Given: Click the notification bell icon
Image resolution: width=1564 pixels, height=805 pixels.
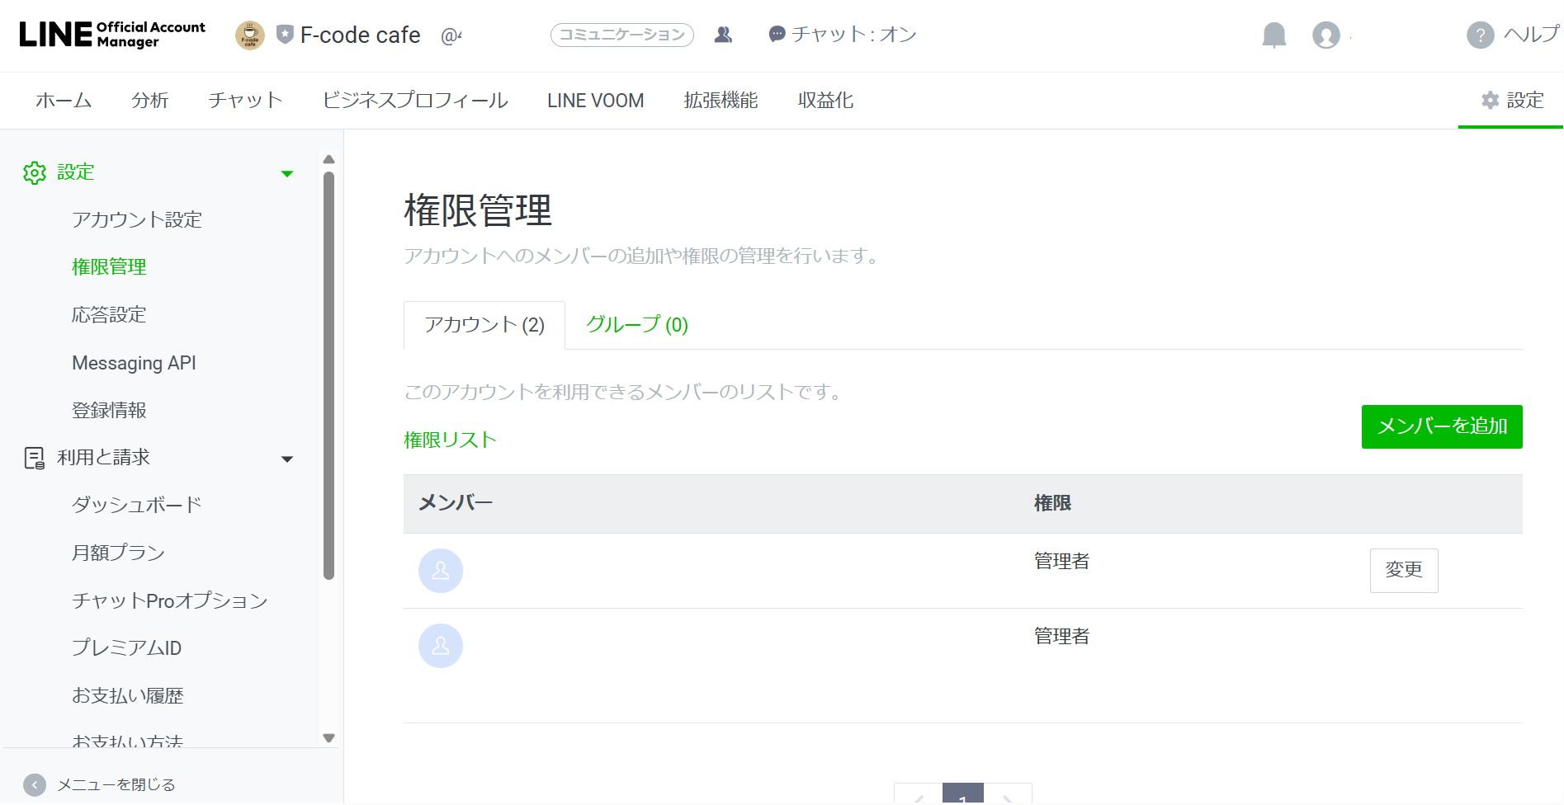Looking at the screenshot, I should tap(1273, 35).
